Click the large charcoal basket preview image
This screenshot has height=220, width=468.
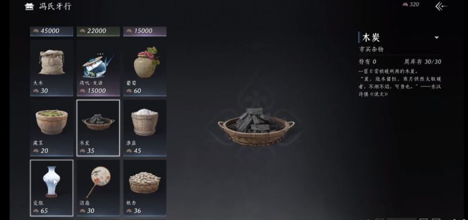(256, 127)
